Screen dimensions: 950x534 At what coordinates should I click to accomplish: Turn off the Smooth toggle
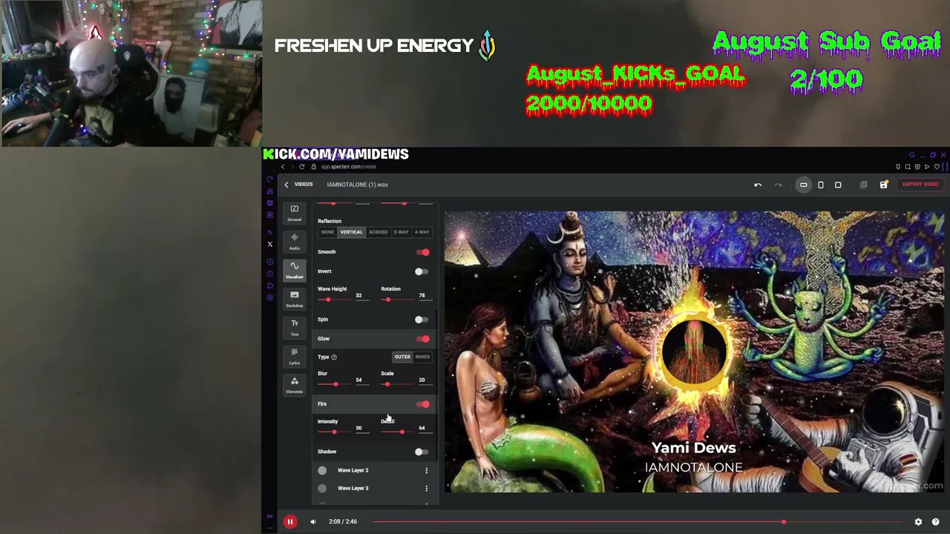[422, 252]
